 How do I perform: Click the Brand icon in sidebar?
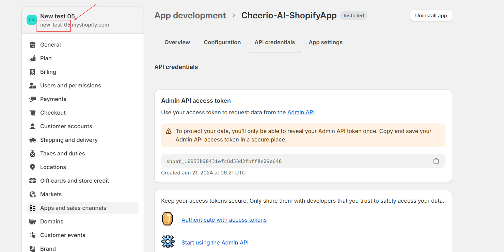click(x=32, y=249)
